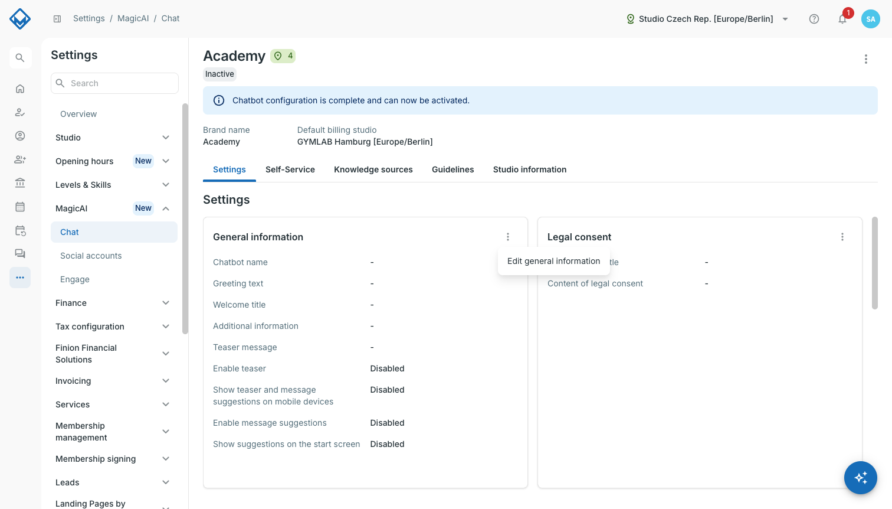892x509 pixels.
Task: Open the studio selector dropdown
Action: click(x=707, y=19)
